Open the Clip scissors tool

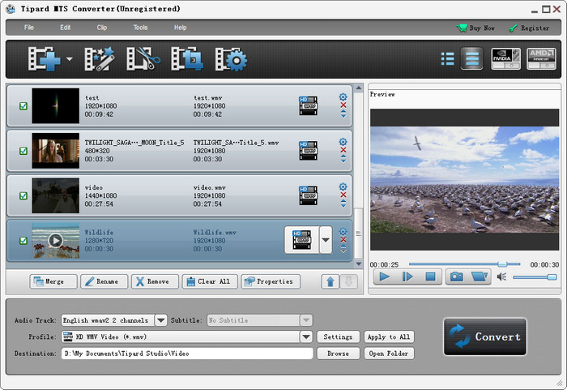click(143, 58)
